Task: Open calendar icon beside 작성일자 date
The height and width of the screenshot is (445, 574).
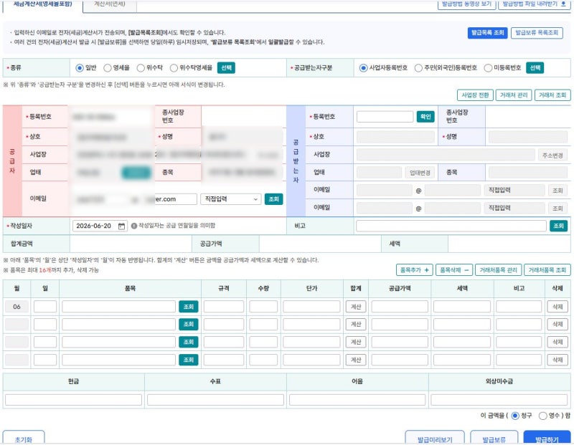Action: (121, 226)
